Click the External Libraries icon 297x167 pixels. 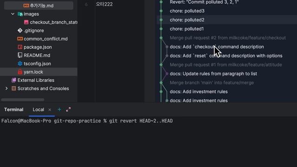coord(13,80)
